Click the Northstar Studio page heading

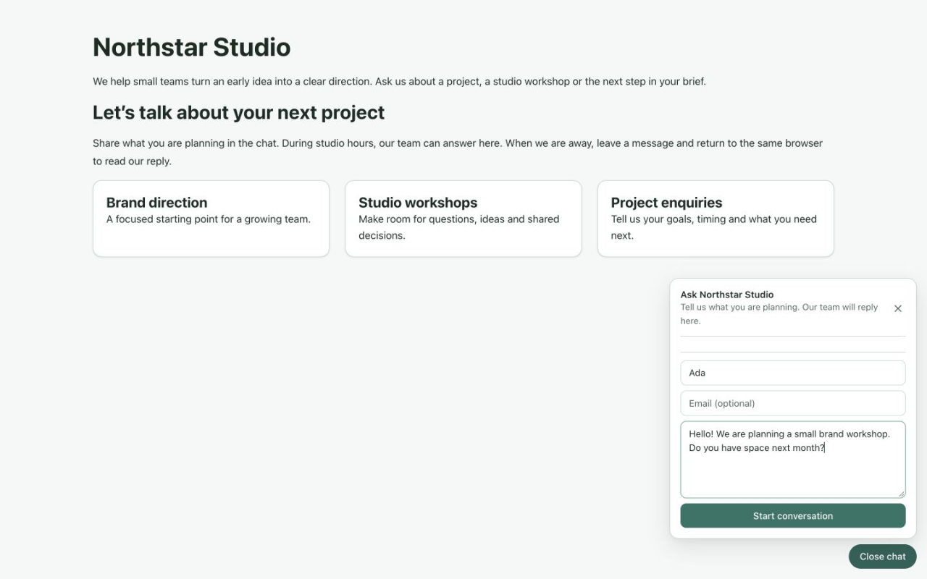[x=192, y=47]
